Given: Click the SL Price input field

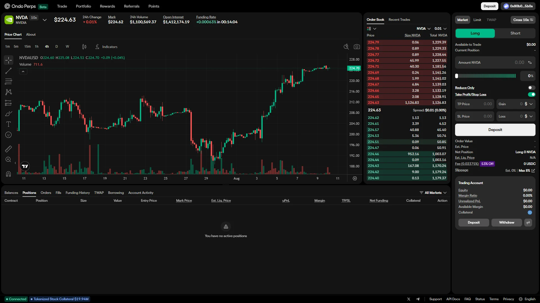Looking at the screenshot, I should click(474, 116).
